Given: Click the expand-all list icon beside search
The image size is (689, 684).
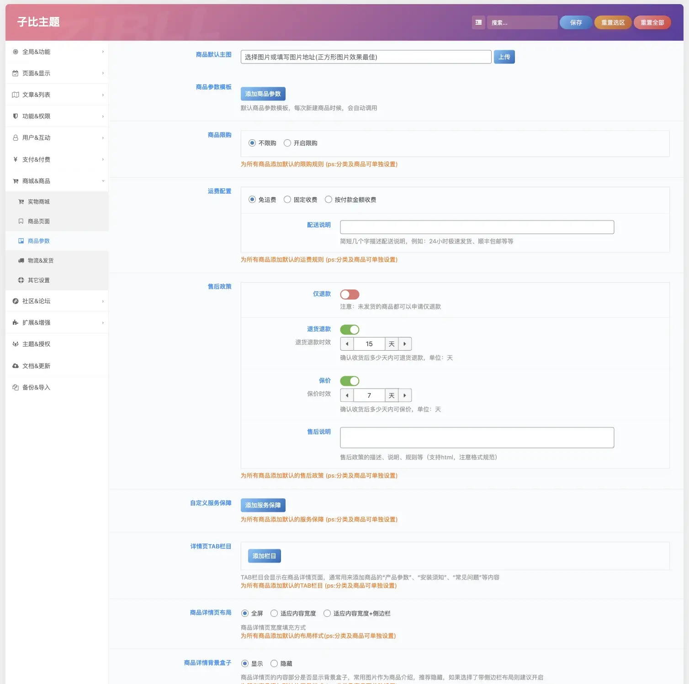Looking at the screenshot, I should tap(478, 22).
